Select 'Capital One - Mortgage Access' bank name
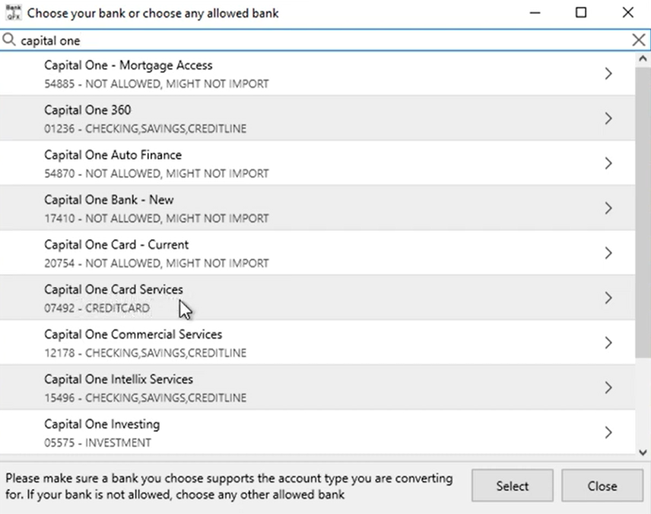Image resolution: width=651 pixels, height=514 pixels. click(129, 65)
